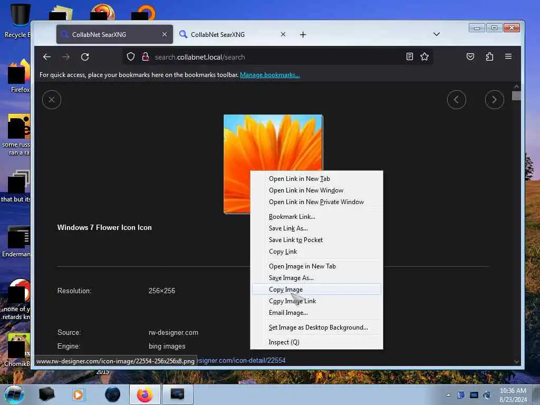Choose Email Image option
540x405 pixels.
tap(316, 313)
